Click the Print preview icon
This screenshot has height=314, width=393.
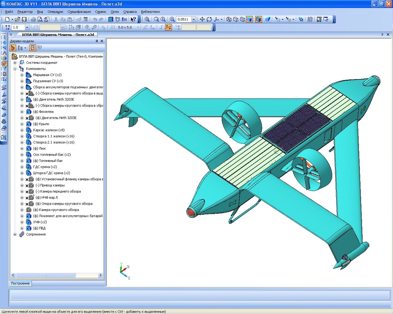pos(40,19)
